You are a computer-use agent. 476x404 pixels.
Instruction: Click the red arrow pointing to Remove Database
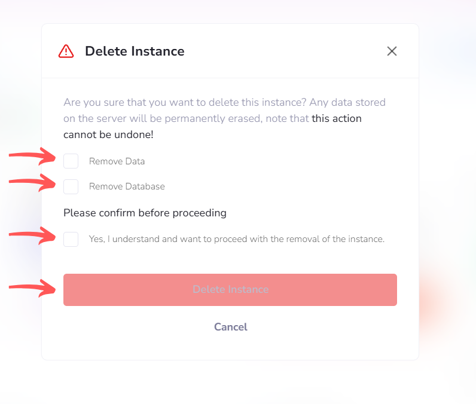tap(32, 183)
